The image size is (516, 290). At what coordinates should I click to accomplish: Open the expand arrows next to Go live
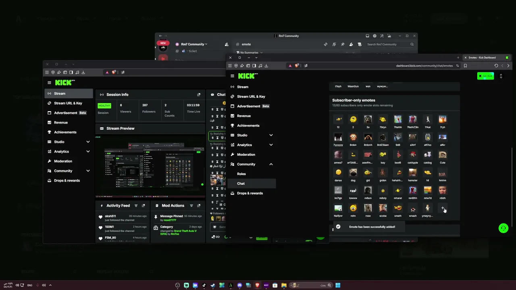pos(501,76)
